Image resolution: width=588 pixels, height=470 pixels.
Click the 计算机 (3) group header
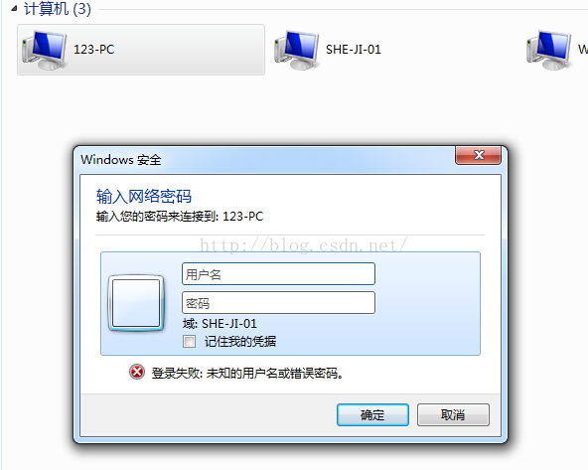point(58,9)
